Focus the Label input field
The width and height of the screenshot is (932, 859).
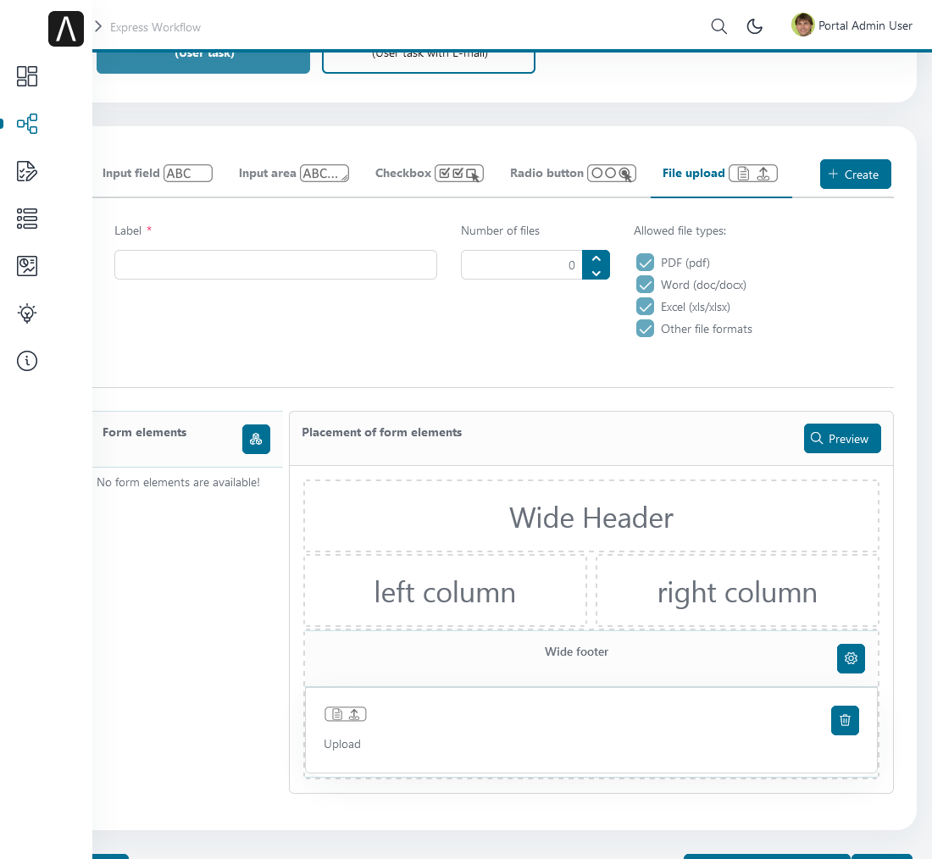(276, 264)
